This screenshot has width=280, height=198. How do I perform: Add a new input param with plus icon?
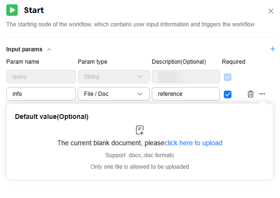coord(273,49)
